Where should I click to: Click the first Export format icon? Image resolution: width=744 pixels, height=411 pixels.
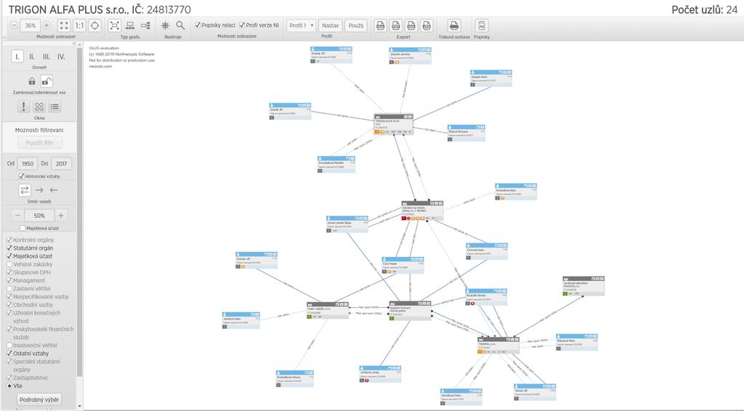point(381,25)
